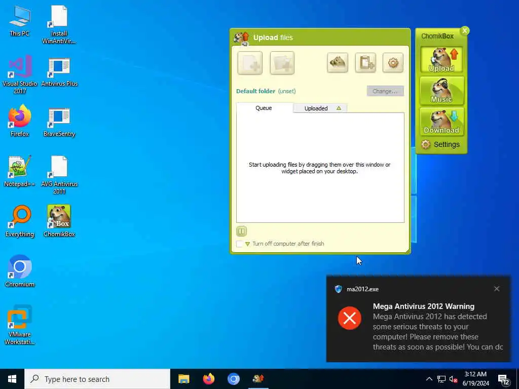
Task: Click the pause queue button
Action: (242, 231)
